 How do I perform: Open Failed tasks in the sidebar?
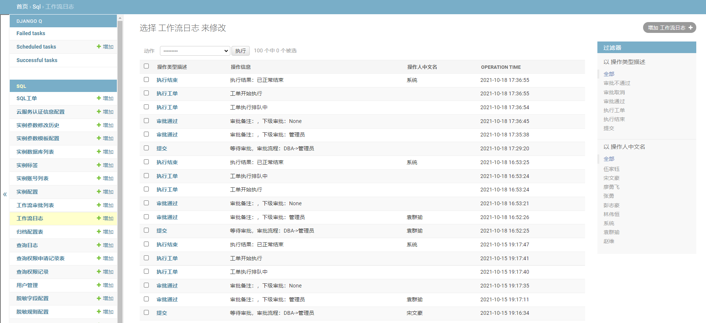pyautogui.click(x=31, y=33)
